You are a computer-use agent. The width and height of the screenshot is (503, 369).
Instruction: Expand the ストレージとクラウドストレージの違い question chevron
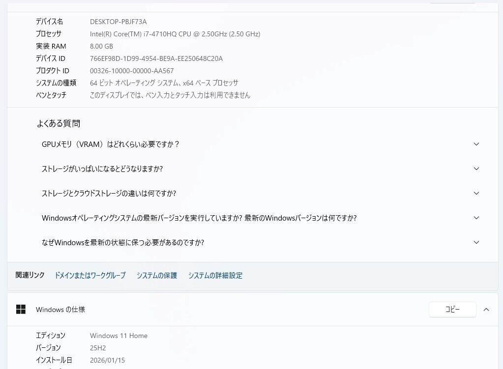476,193
